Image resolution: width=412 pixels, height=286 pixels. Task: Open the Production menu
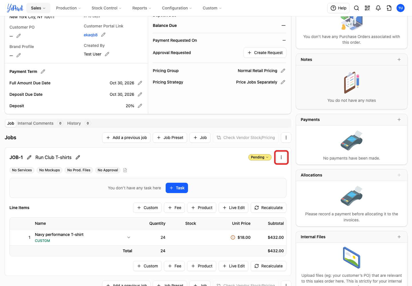coord(68,8)
